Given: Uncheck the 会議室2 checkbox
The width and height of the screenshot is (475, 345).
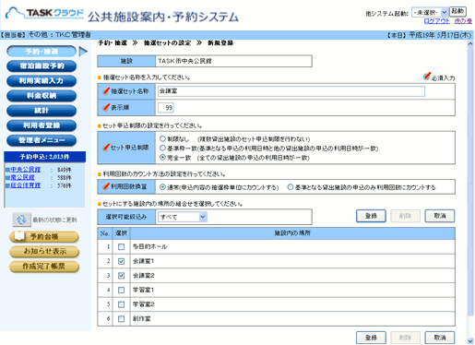Looking at the screenshot, I should pyautogui.click(x=122, y=276).
